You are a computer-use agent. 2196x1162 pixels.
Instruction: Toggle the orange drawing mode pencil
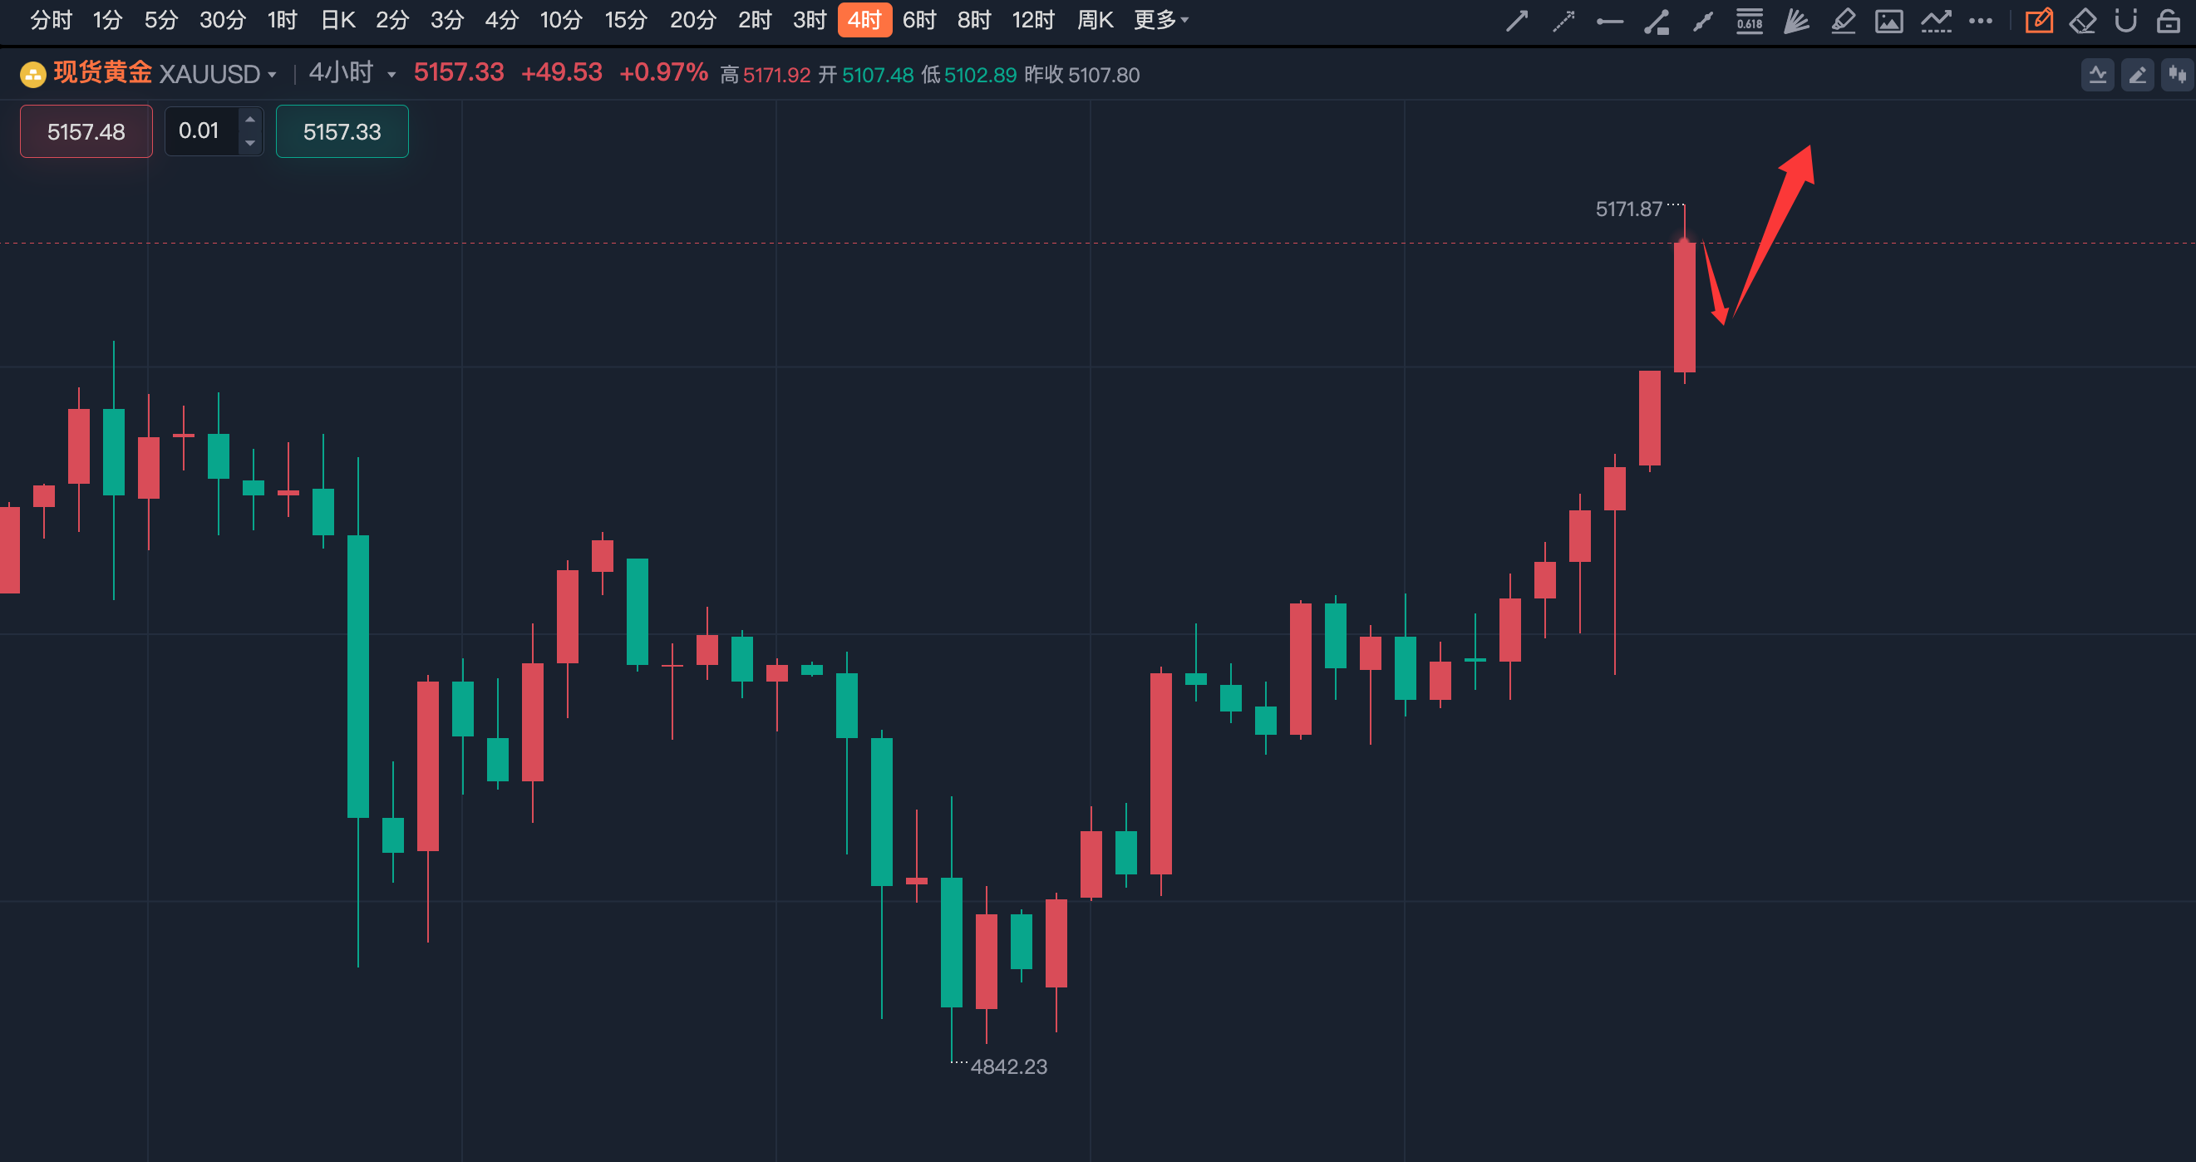coord(2039,21)
